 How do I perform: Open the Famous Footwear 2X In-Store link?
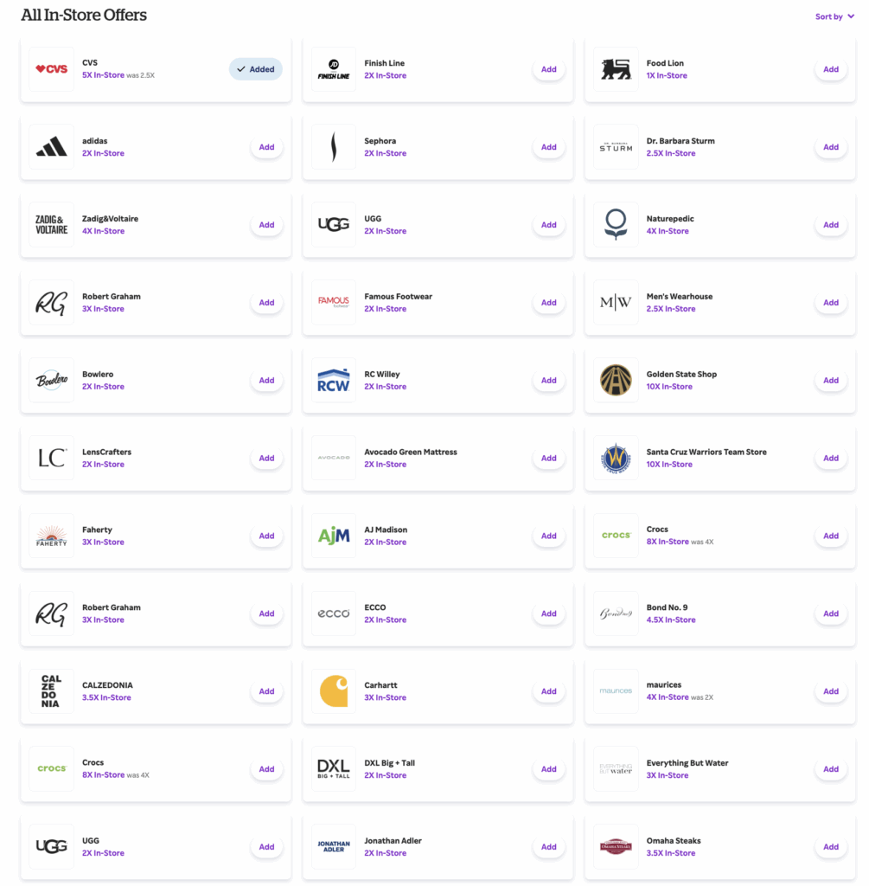(x=385, y=309)
